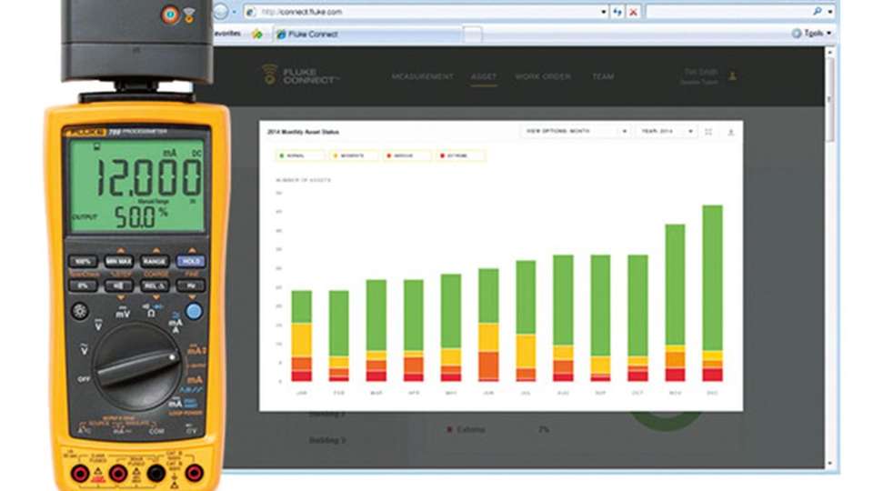Click the JUN axis label
873x491 pixels.
click(488, 393)
